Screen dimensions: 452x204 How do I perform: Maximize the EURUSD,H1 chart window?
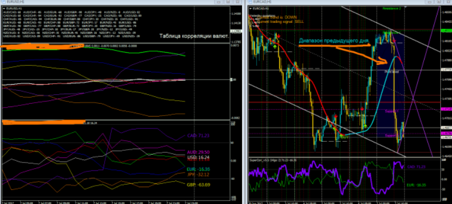point(229,2)
